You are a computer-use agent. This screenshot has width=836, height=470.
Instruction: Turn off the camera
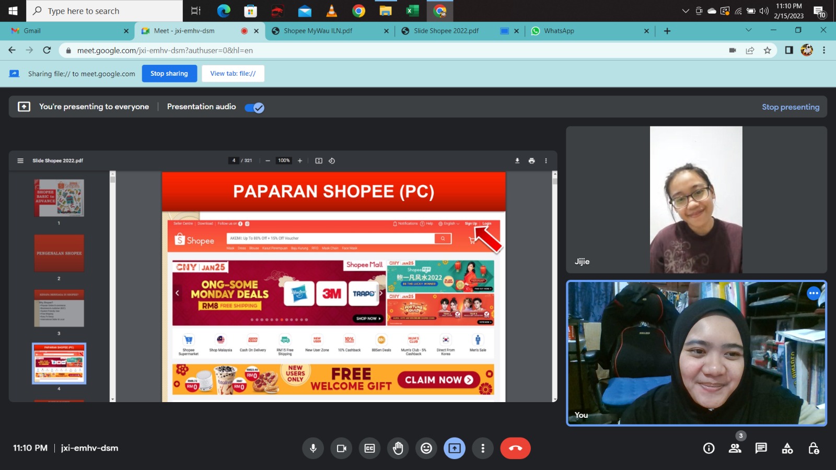[x=342, y=448]
